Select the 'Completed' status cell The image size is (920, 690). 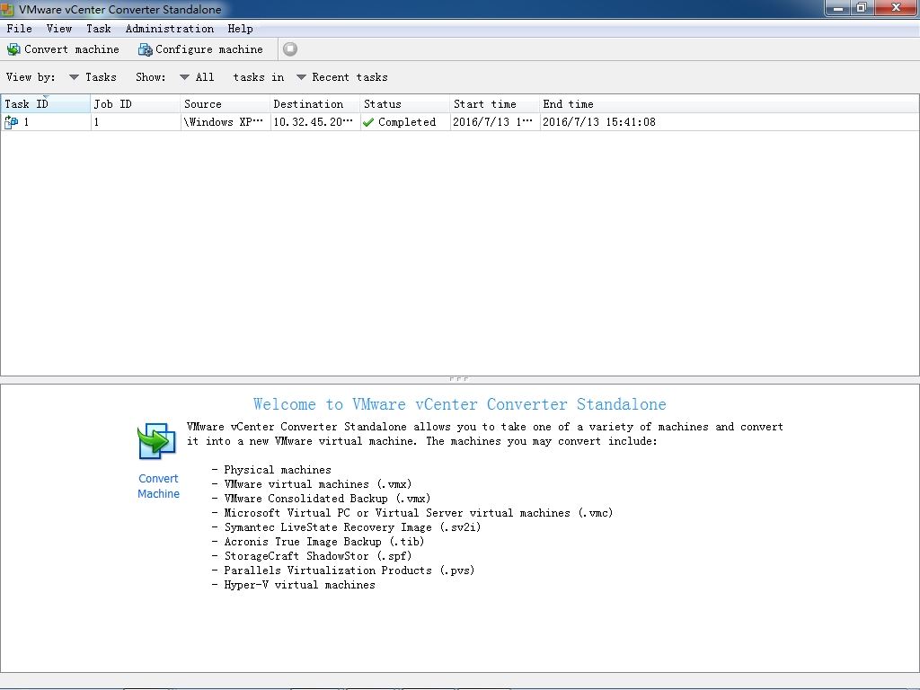coord(405,122)
